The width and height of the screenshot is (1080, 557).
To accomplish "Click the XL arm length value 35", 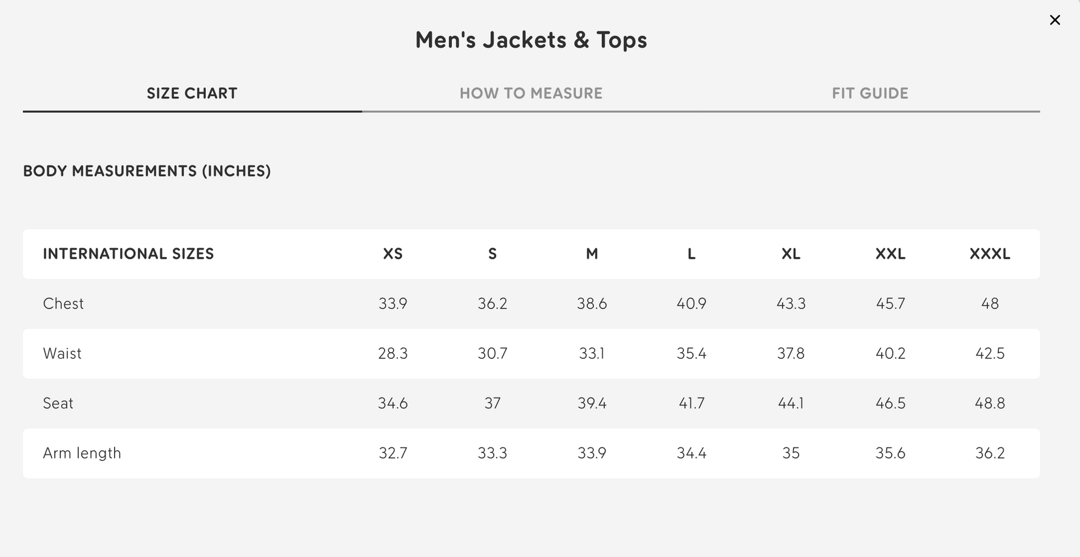I will [x=791, y=453].
